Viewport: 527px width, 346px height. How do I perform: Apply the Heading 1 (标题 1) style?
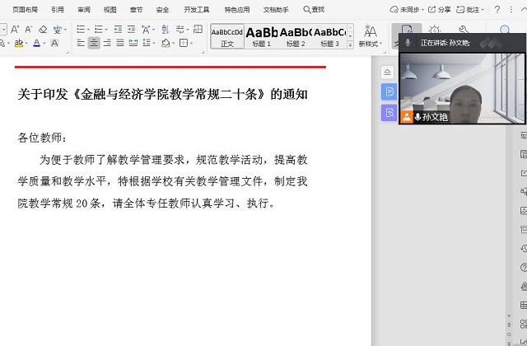[x=262, y=36]
